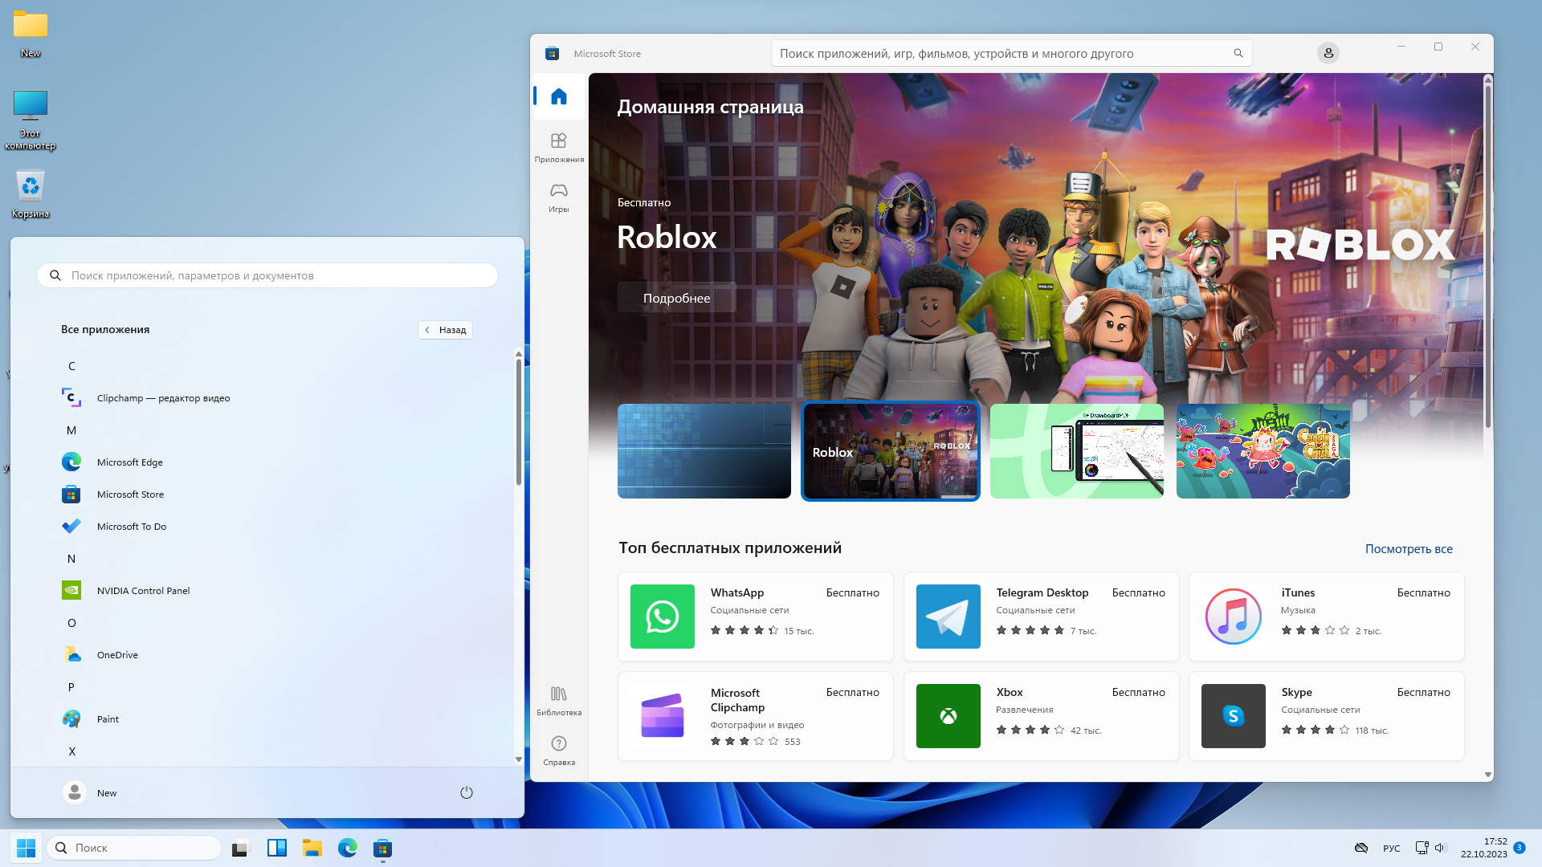
Task: Open the Library in Store sidebar
Action: pos(559,700)
